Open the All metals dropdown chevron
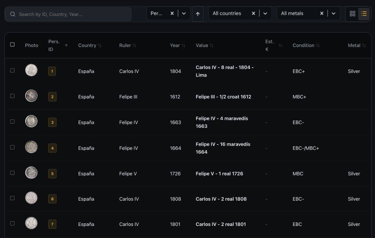375x238 pixels. [x=333, y=14]
